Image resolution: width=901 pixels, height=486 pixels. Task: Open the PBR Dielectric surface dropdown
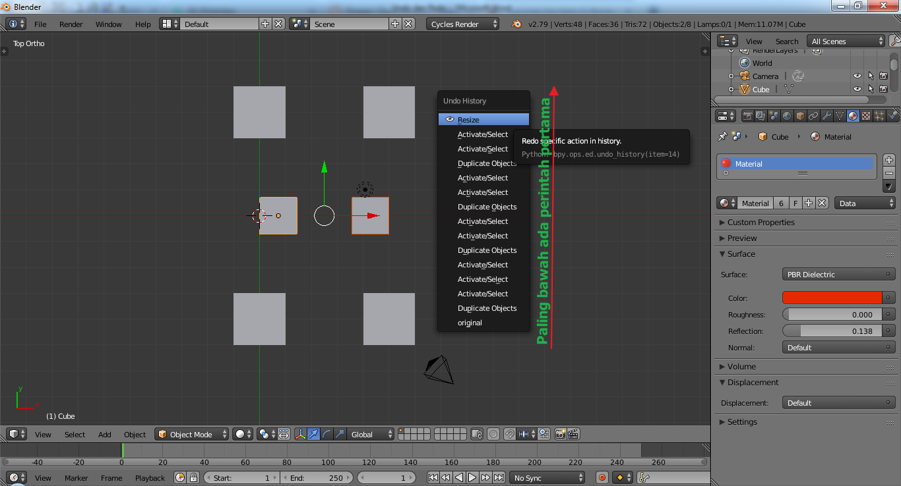pos(838,273)
